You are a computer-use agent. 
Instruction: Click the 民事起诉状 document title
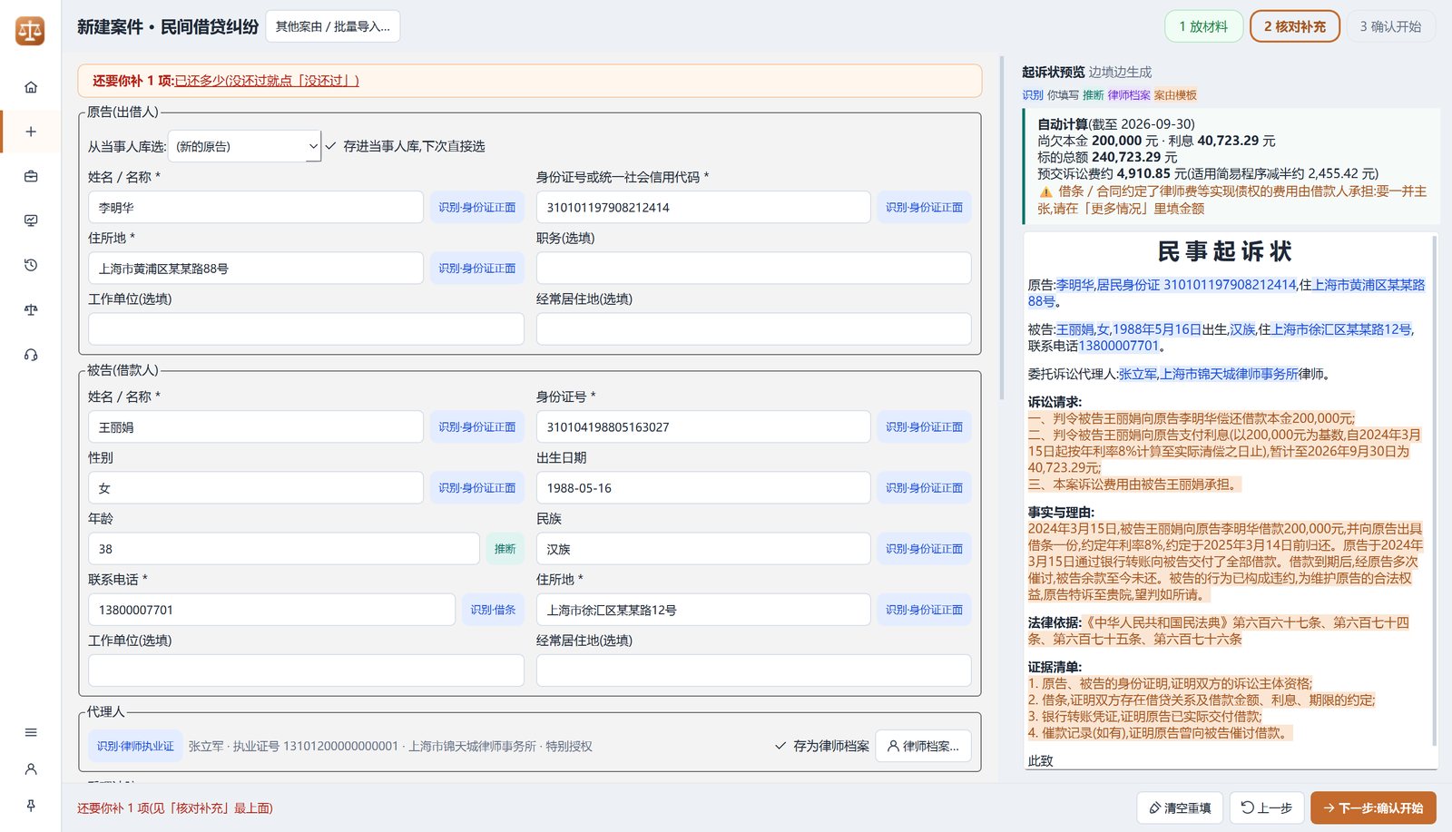pos(1224,251)
